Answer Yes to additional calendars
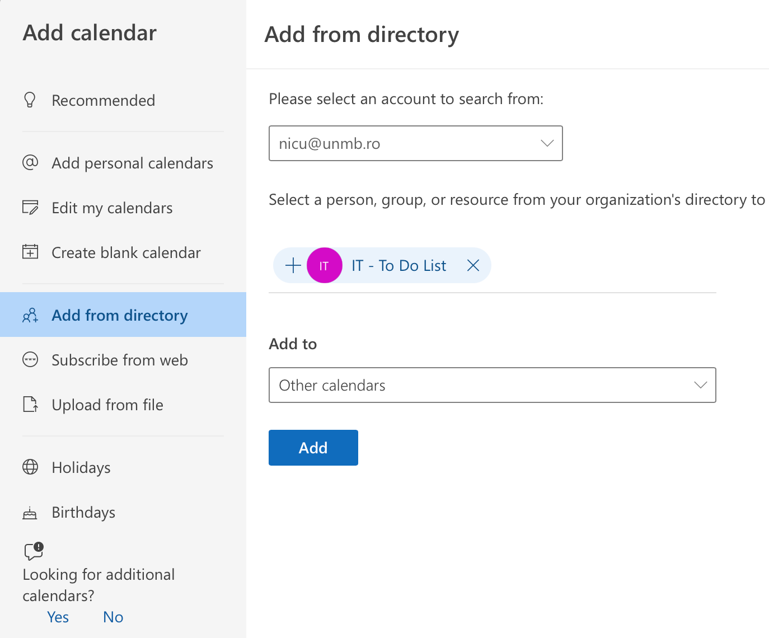This screenshot has height=638, width=769. pyautogui.click(x=58, y=617)
